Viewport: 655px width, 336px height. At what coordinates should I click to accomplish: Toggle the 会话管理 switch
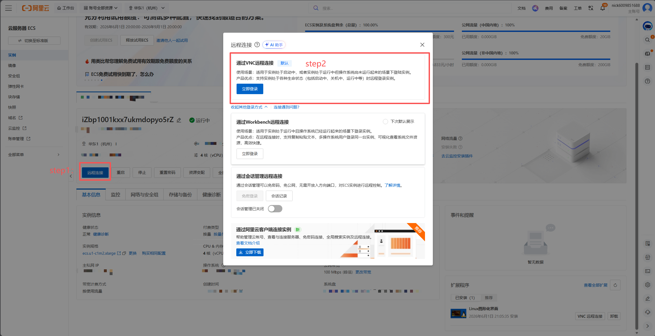(x=275, y=209)
